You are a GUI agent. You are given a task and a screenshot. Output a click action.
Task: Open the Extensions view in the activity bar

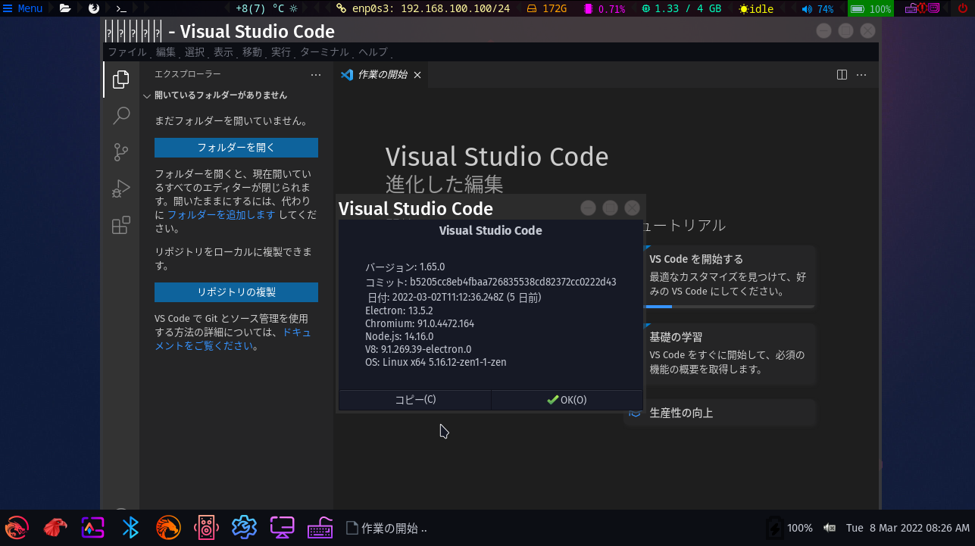[x=121, y=225]
